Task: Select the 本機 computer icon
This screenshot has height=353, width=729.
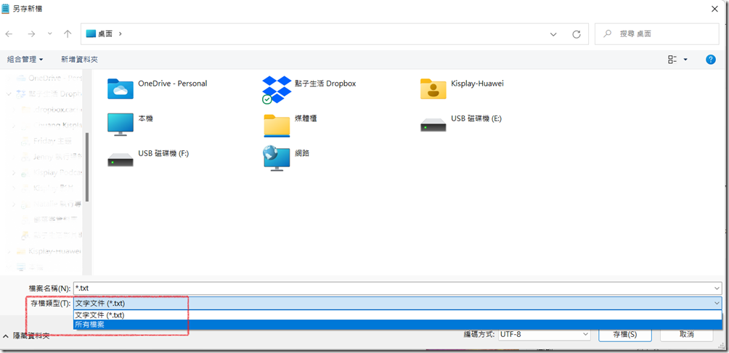Action: coord(121,124)
